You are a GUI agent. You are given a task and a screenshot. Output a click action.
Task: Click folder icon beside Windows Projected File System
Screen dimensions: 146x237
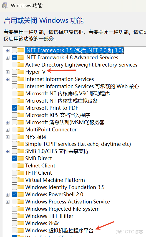(21, 209)
